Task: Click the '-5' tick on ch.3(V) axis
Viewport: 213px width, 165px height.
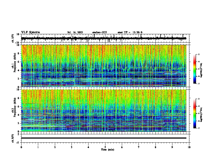Action: (18, 143)
